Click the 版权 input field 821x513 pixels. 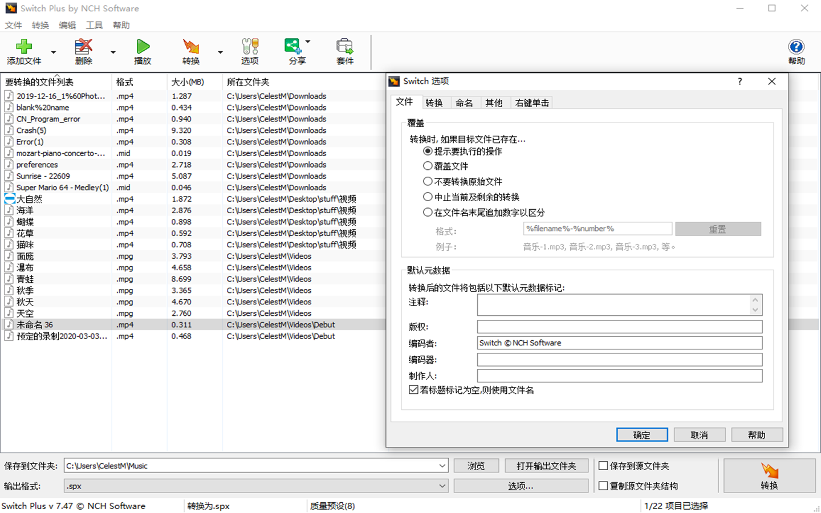point(620,327)
